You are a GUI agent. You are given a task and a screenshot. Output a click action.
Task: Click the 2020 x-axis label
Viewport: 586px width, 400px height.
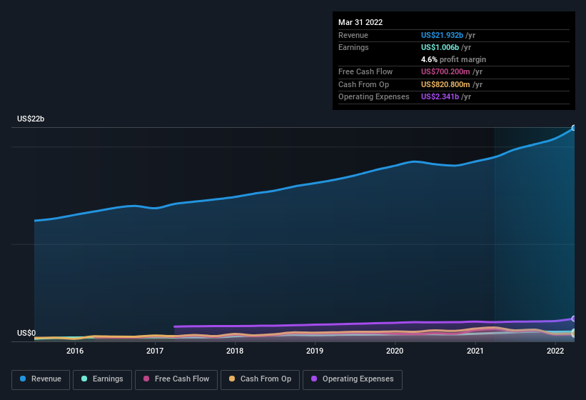pyautogui.click(x=395, y=351)
